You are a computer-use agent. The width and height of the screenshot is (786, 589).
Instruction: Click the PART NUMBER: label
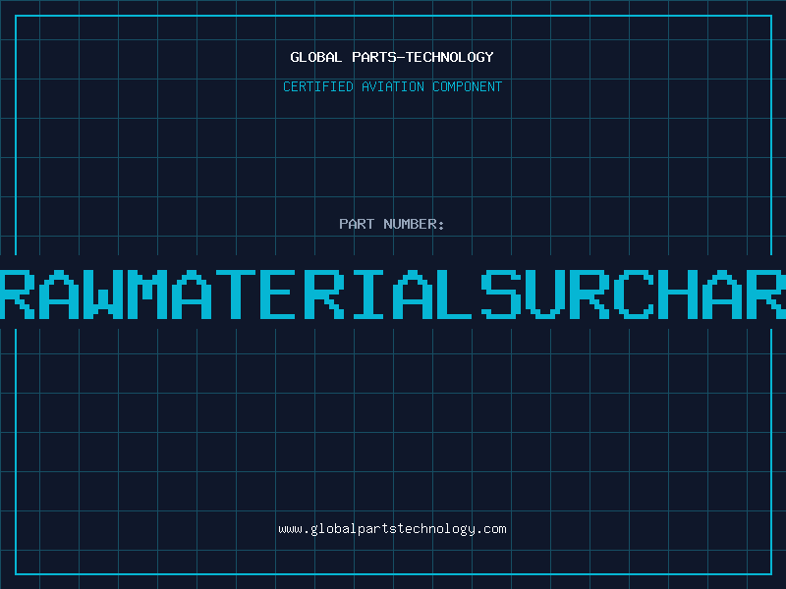pyautogui.click(x=392, y=224)
